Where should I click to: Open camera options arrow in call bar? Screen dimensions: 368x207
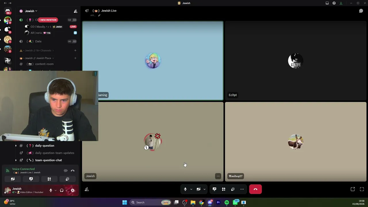click(x=204, y=189)
